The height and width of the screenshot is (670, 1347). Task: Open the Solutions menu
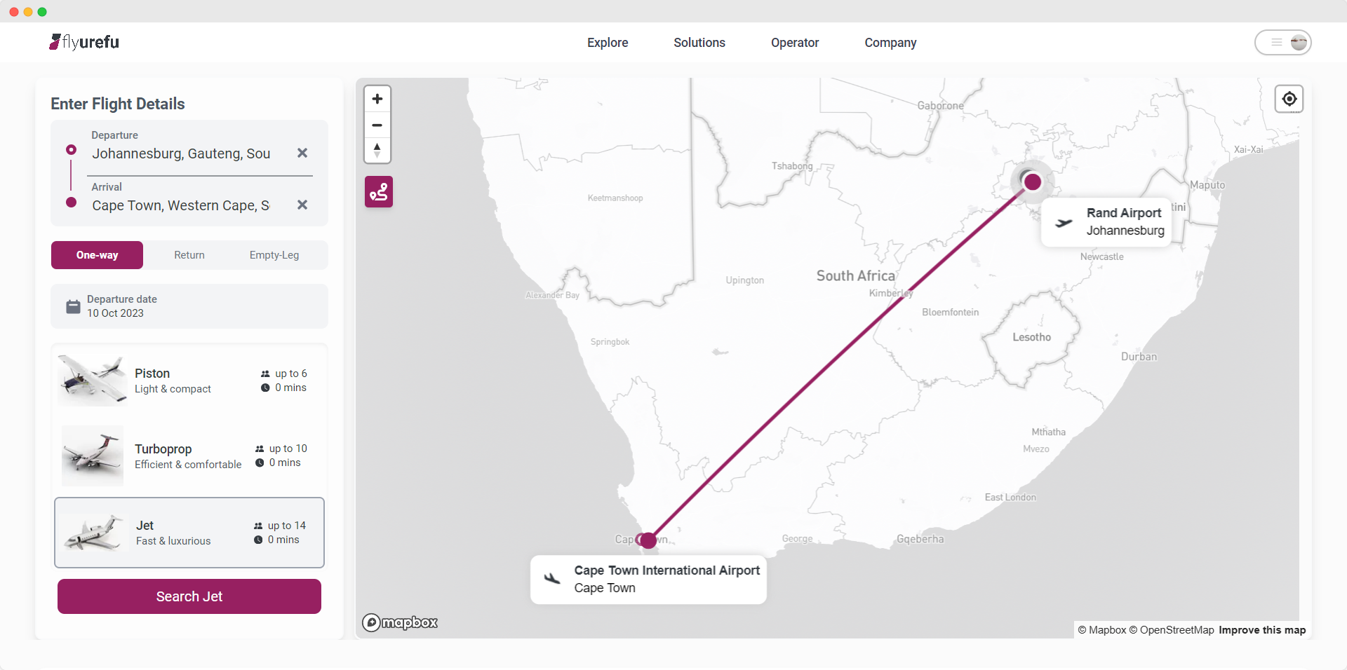tap(699, 43)
